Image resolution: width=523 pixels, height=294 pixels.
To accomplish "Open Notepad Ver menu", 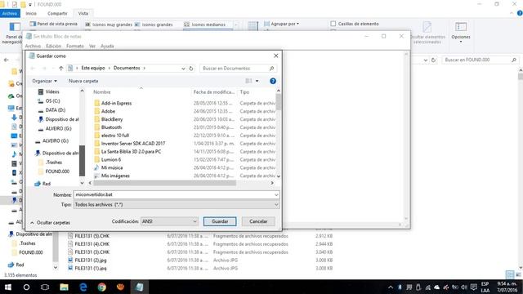I will pos(92,46).
